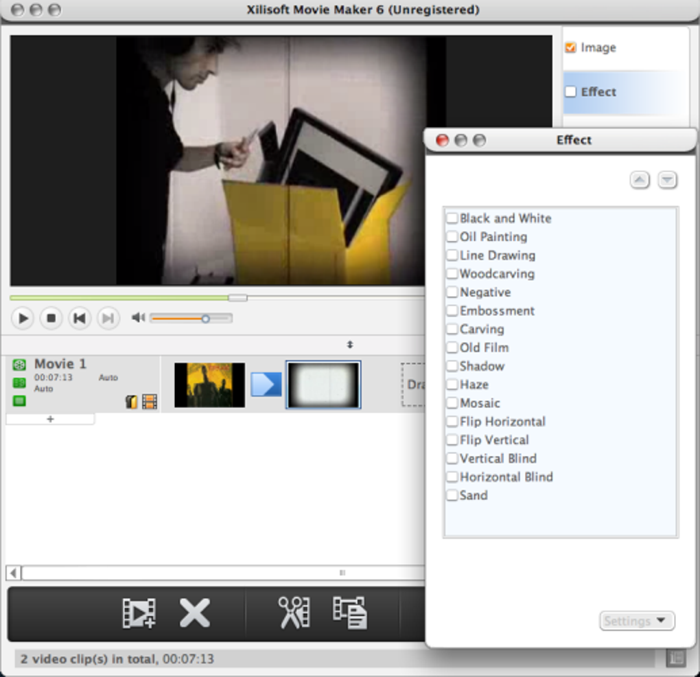This screenshot has height=677, width=700.
Task: Enable Flip Vertical effect
Action: pos(452,440)
